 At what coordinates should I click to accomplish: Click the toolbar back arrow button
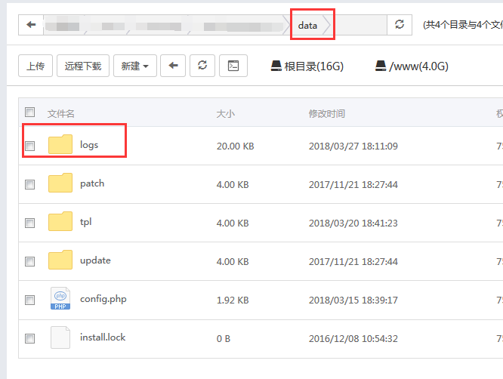173,66
